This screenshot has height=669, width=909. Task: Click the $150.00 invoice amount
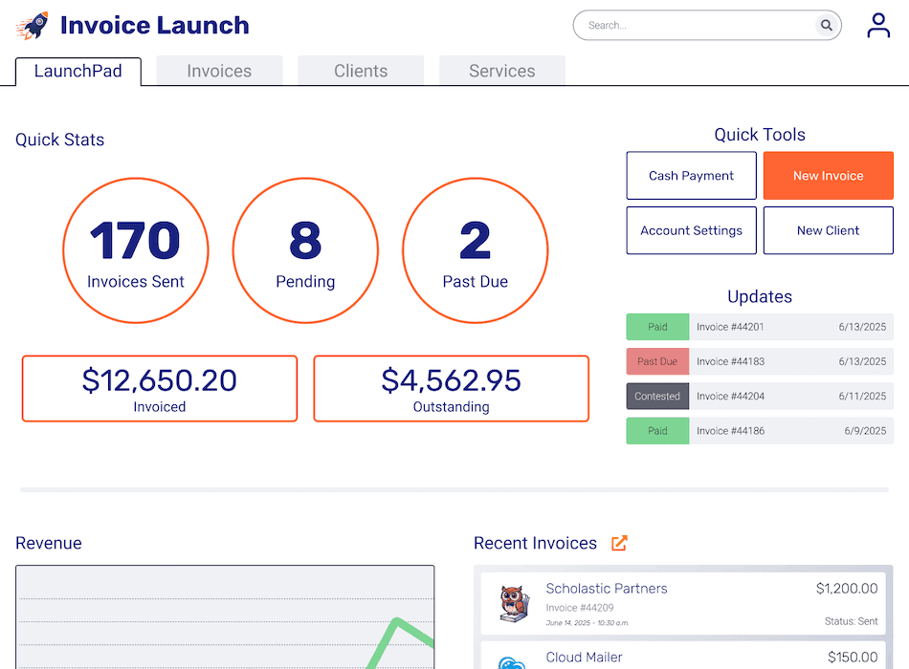tap(853, 658)
